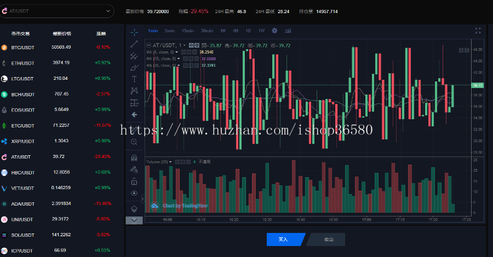Screen dimensions: 493x257
Task: Click the 39.72 current price axis label
Action: click(x=478, y=85)
